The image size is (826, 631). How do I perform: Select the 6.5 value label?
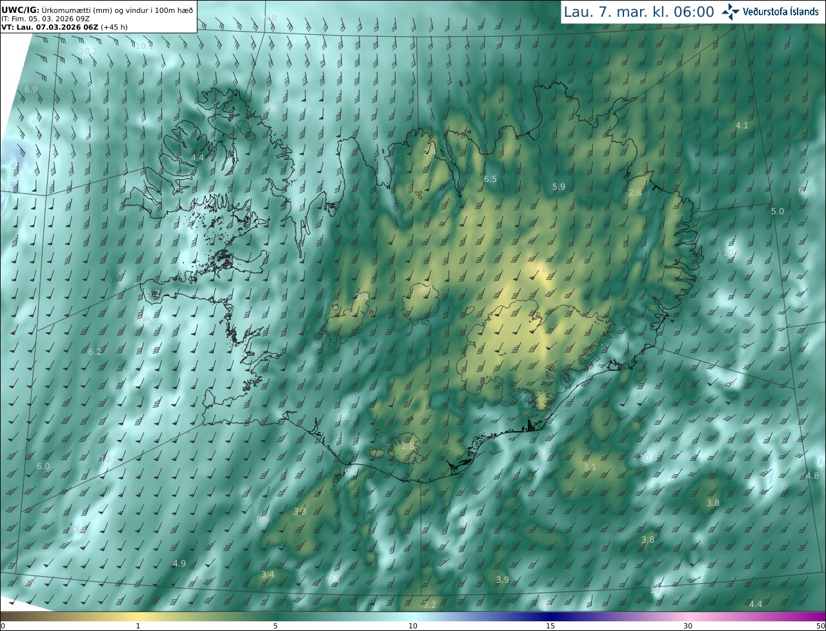click(490, 179)
